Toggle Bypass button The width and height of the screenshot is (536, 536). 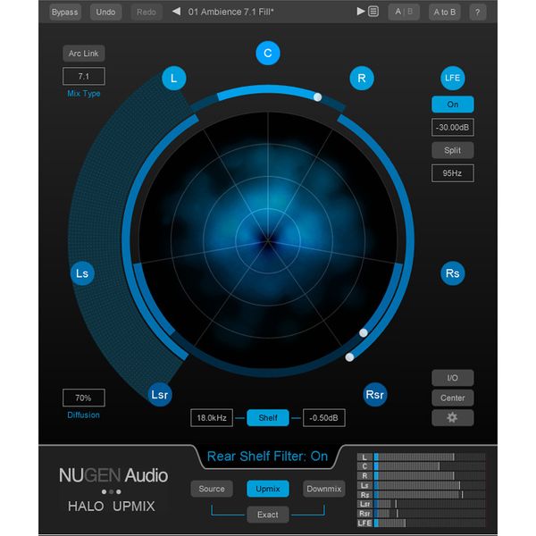(x=65, y=13)
